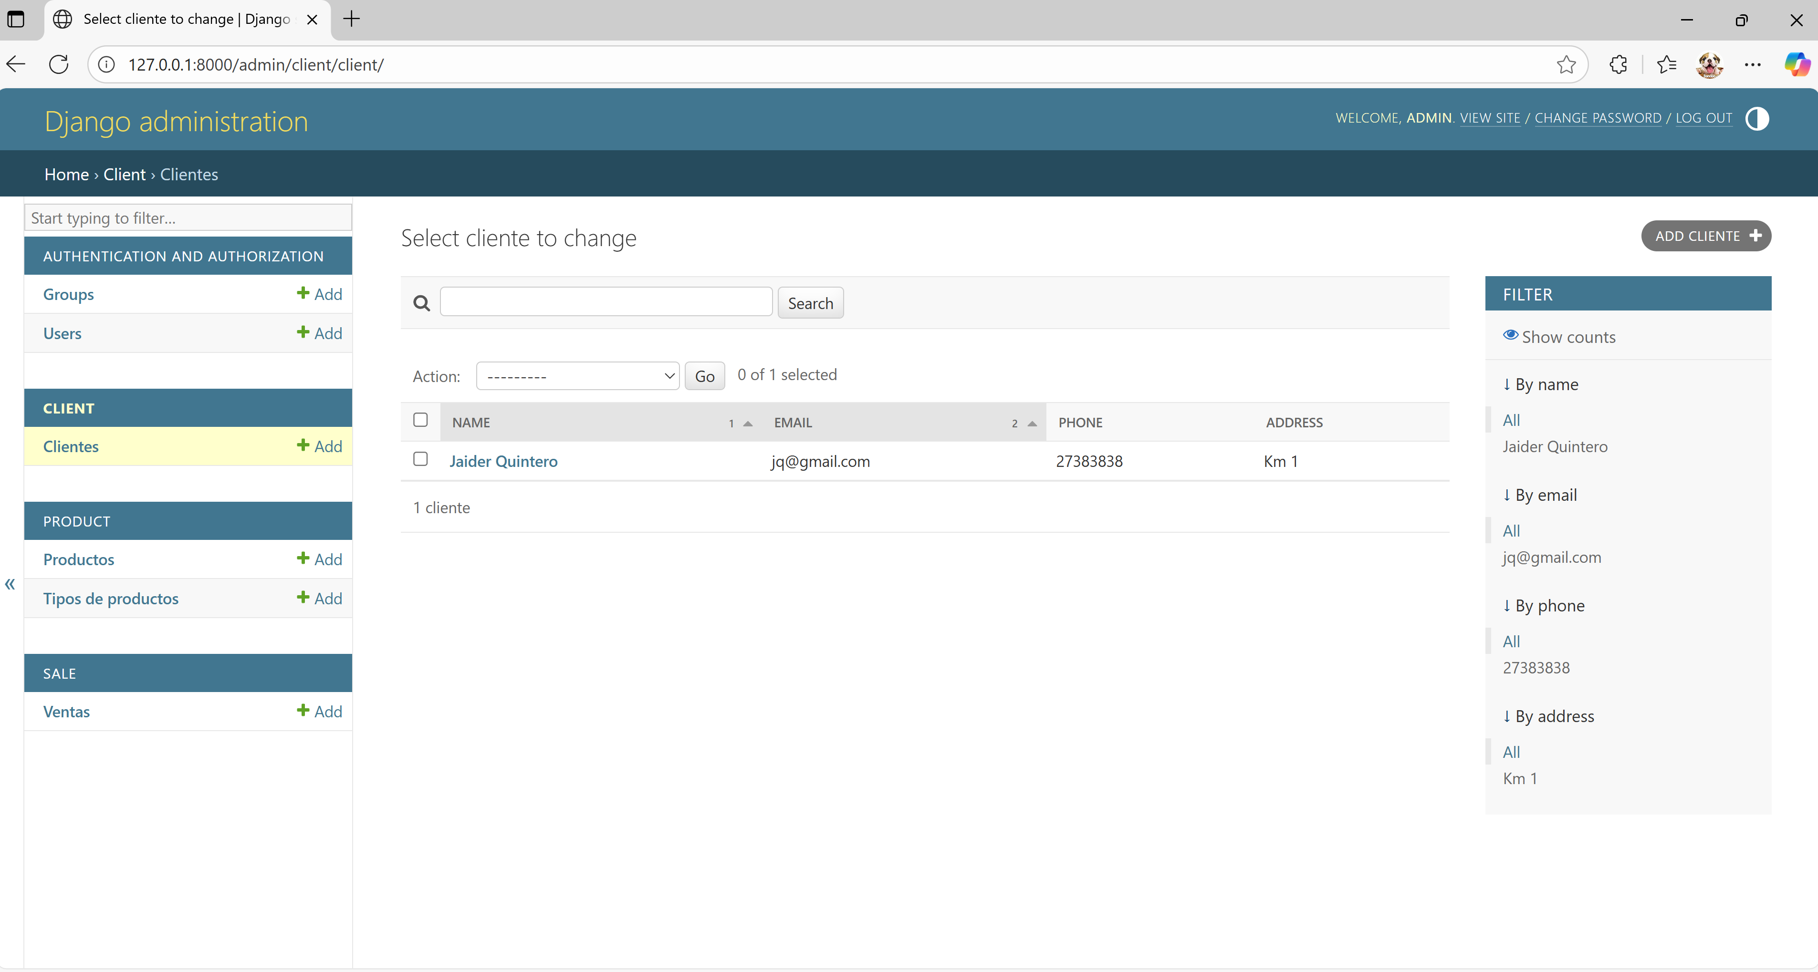Click the plus Add next to Productos
1818x972 pixels.
click(x=319, y=559)
